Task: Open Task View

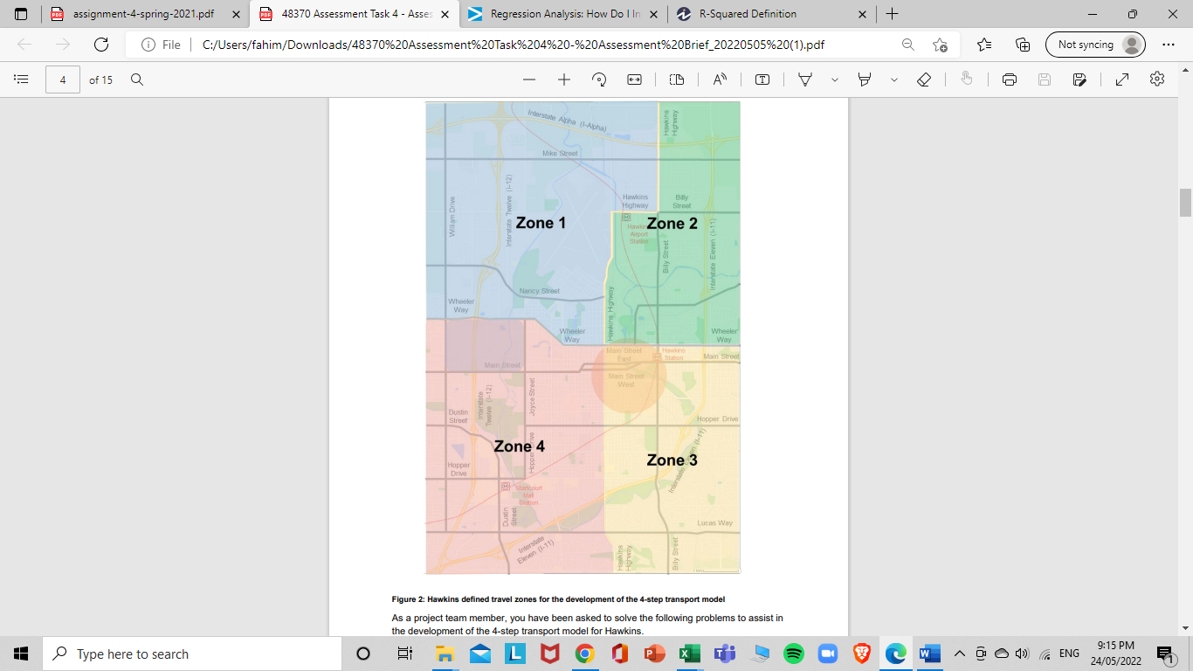Action: [x=404, y=654]
